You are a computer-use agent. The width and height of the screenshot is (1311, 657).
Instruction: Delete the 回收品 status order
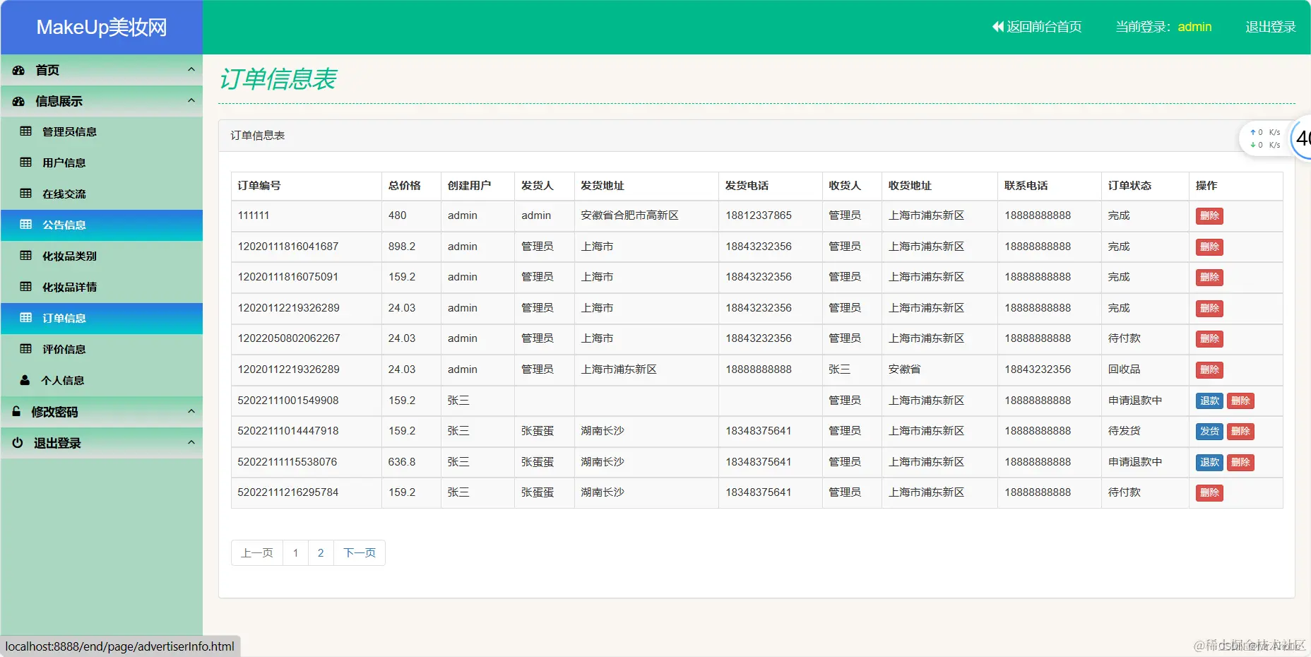pos(1209,370)
